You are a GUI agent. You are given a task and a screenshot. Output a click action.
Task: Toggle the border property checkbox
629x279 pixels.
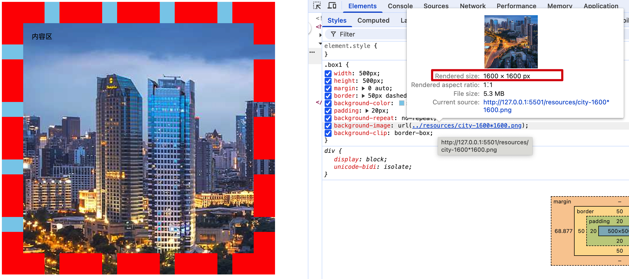(328, 96)
